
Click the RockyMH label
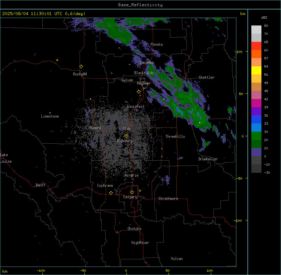click(x=80, y=74)
